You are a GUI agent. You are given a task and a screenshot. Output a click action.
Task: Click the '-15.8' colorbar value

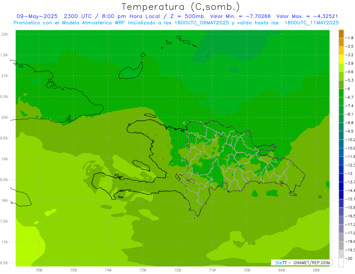point(350,207)
